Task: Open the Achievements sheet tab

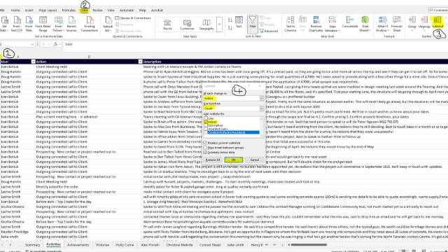Action: (78, 245)
